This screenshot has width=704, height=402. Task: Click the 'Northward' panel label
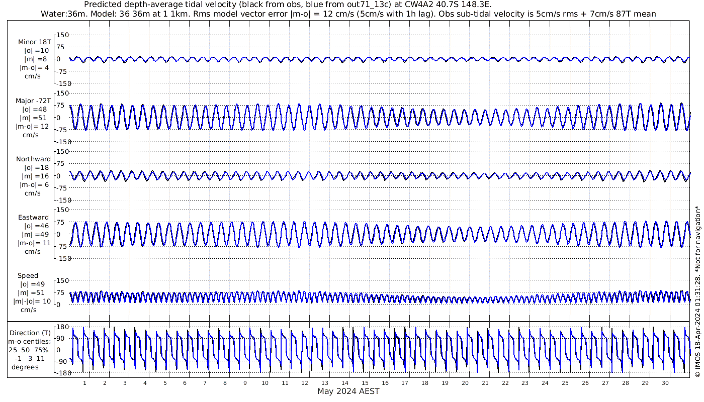tap(34, 159)
